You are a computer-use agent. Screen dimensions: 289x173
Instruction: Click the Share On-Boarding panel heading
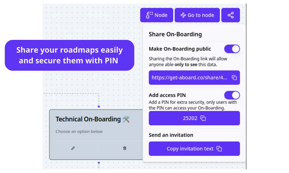pos(175,34)
